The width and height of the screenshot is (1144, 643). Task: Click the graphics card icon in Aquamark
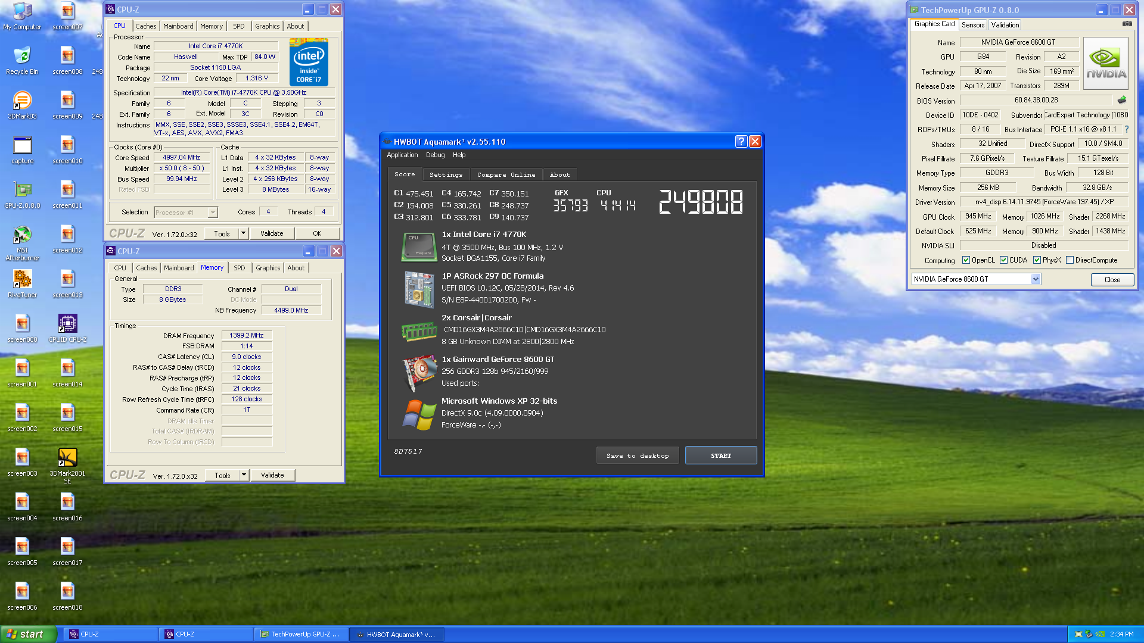pos(419,372)
